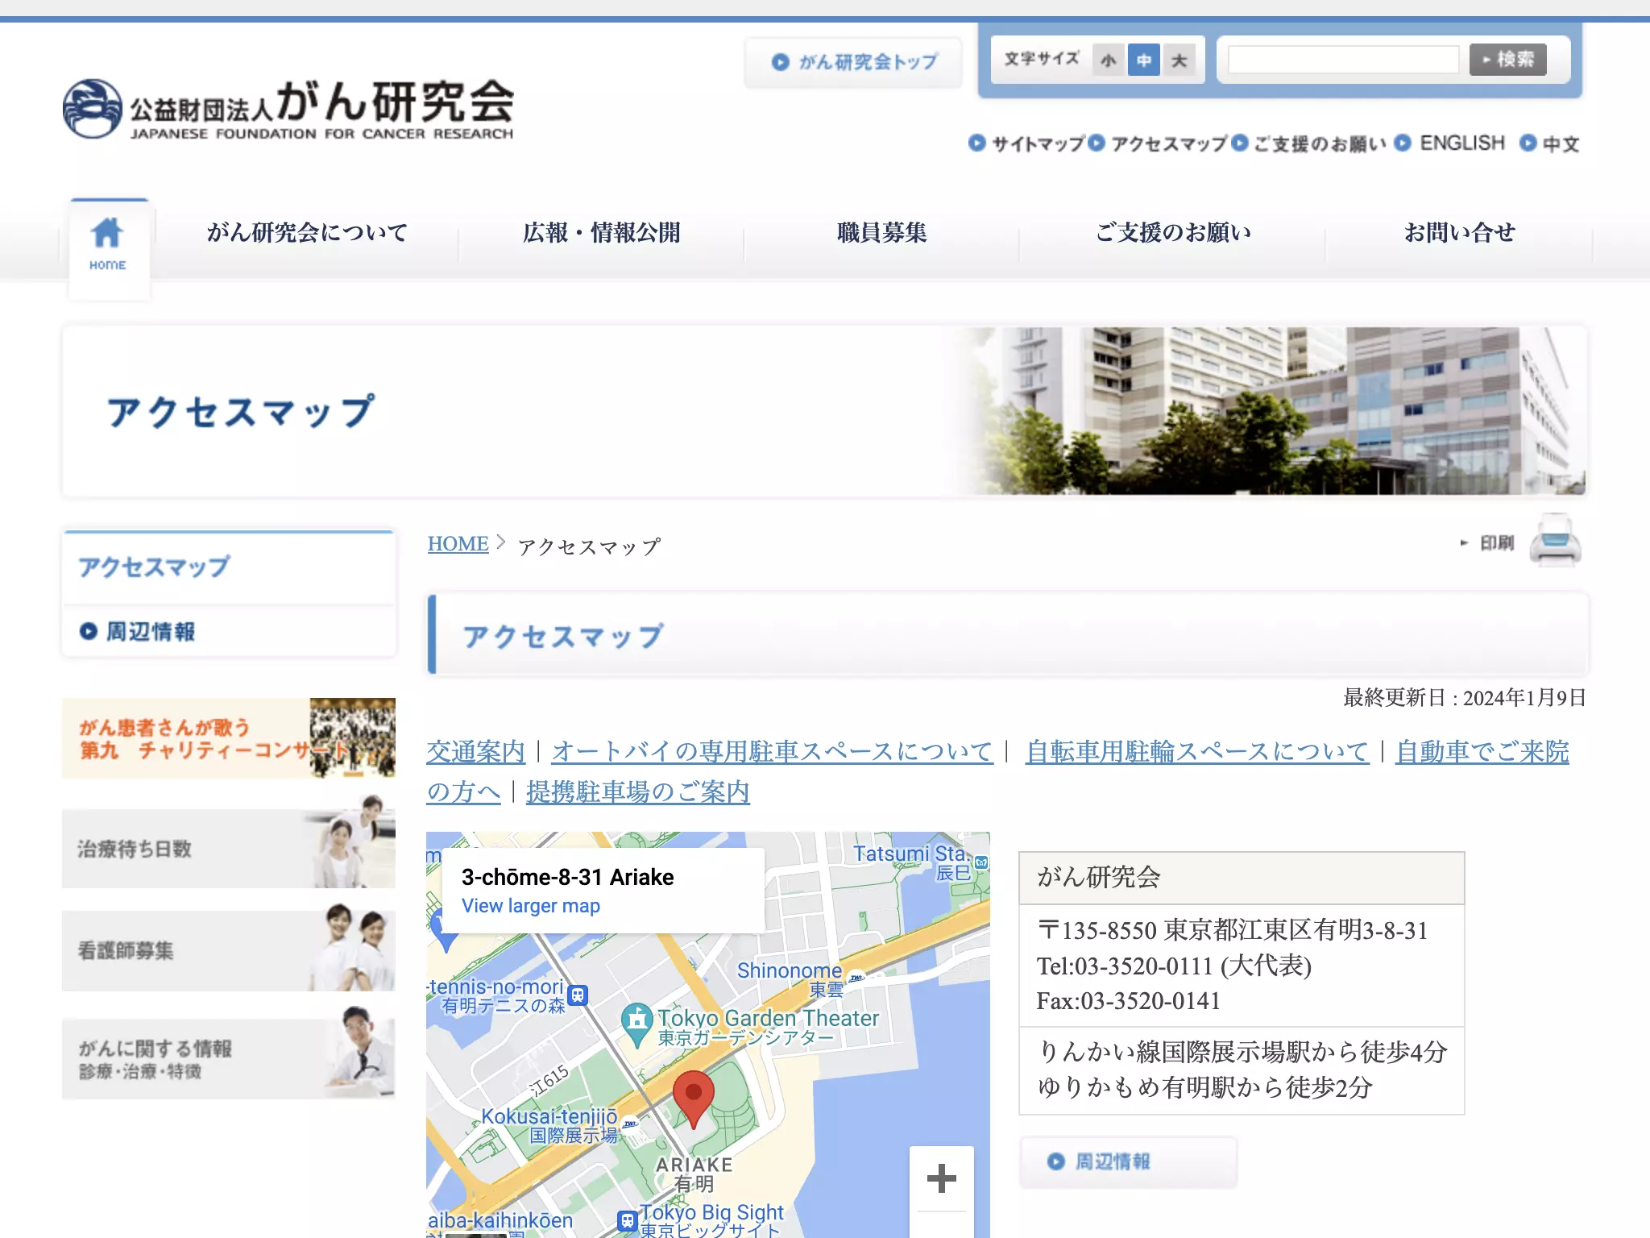Screen dimensions: 1650x1238
Task: Open 自転車用駐輪スペースについて link
Action: [x=1197, y=751]
